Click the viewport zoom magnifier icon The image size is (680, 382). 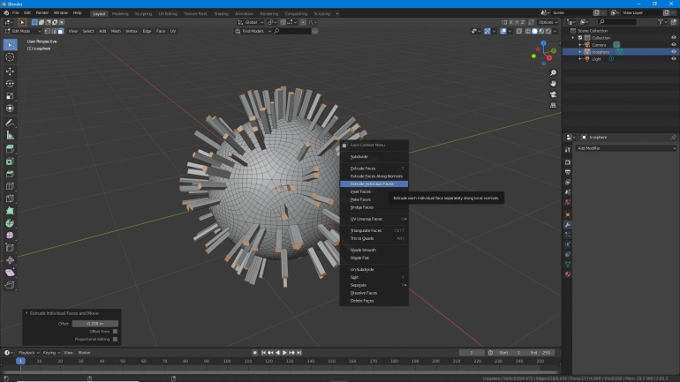point(553,72)
